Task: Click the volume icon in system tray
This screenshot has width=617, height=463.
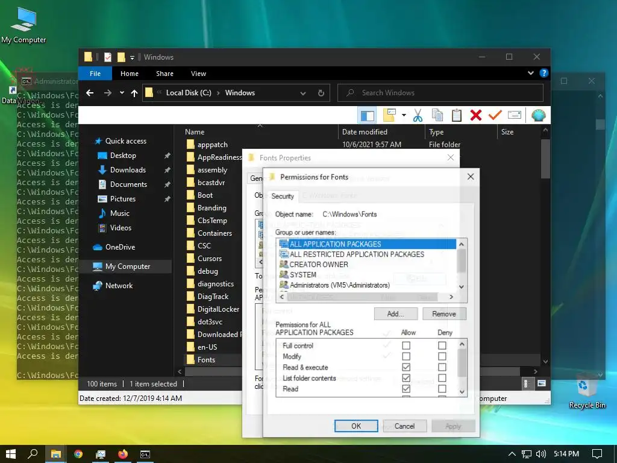Action: [x=541, y=454]
